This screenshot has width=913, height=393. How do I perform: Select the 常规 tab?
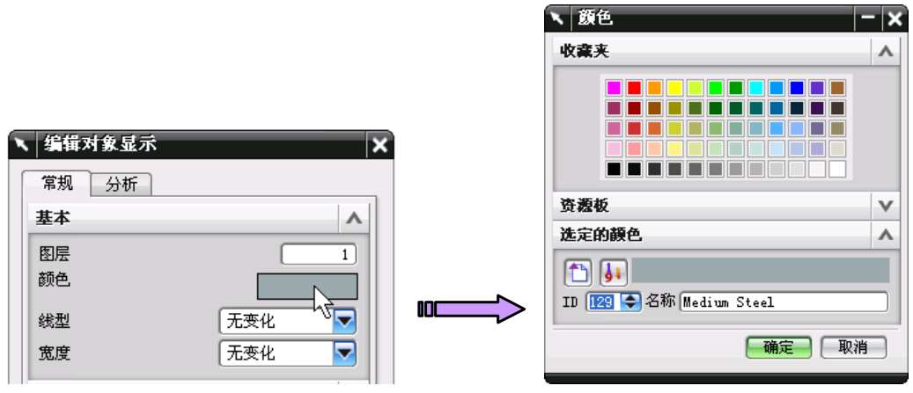[x=56, y=183]
